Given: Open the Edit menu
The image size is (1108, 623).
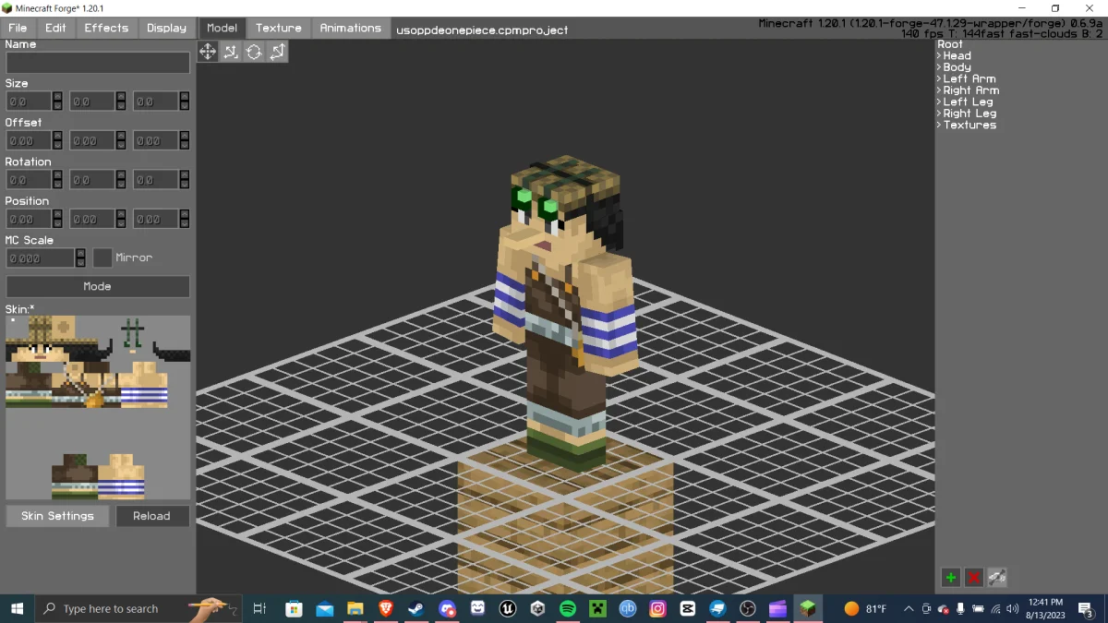Looking at the screenshot, I should coord(55,28).
